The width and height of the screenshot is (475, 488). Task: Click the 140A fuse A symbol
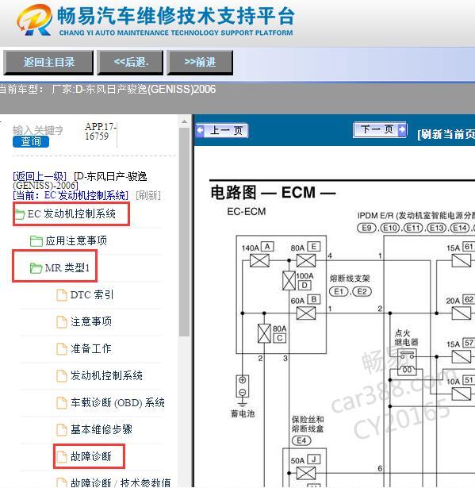(260, 261)
